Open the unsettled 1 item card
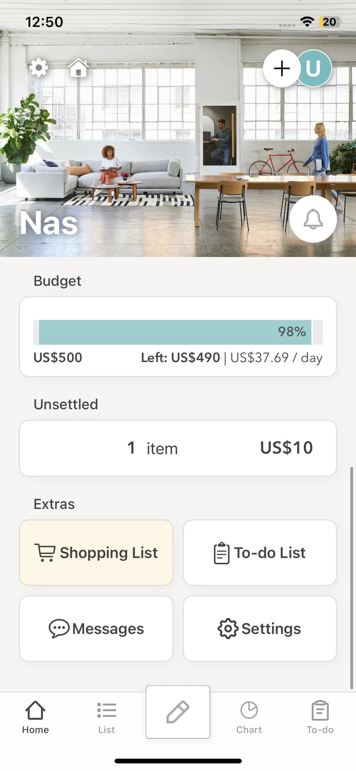Image resolution: width=356 pixels, height=771 pixels. (x=178, y=448)
